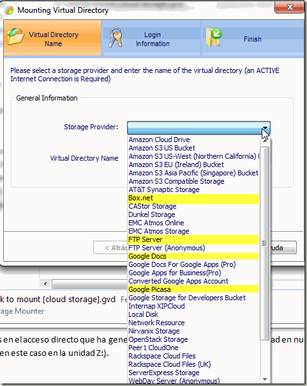Image resolution: width=307 pixels, height=386 pixels.
Task: Click the dropdown list scrollbar thumb
Action: coord(264,243)
